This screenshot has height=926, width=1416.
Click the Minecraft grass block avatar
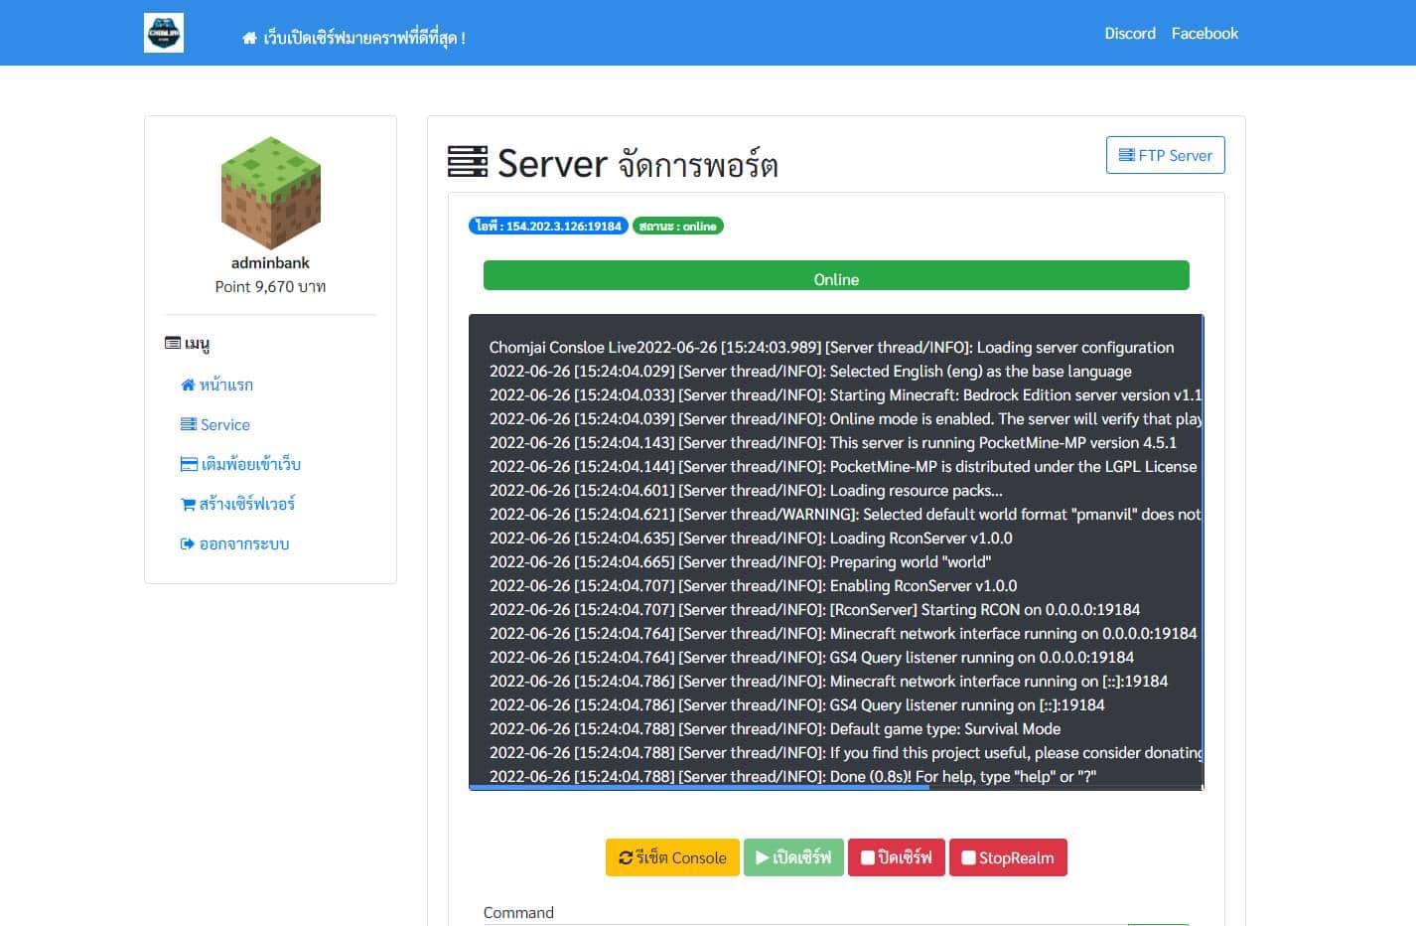tap(270, 193)
